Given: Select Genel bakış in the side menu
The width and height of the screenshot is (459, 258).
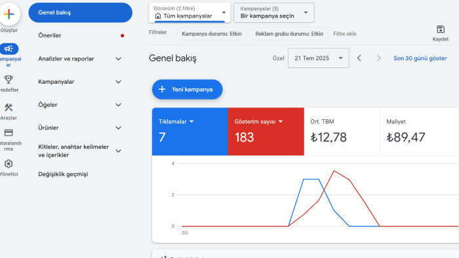Looking at the screenshot, I should coord(80,12).
